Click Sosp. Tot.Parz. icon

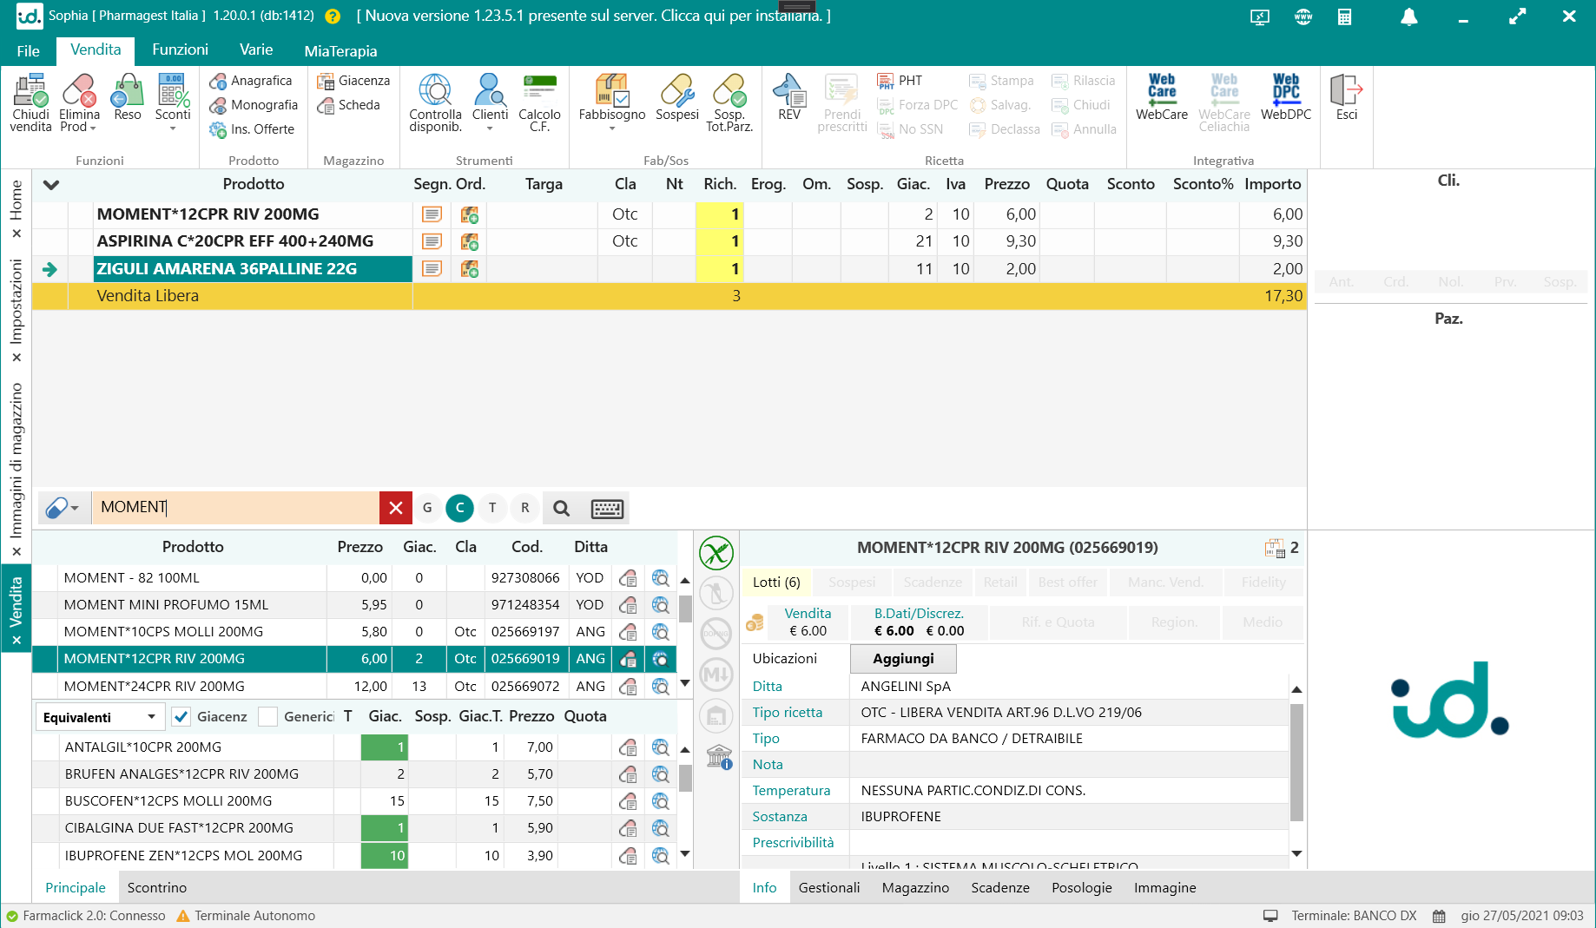point(729,102)
